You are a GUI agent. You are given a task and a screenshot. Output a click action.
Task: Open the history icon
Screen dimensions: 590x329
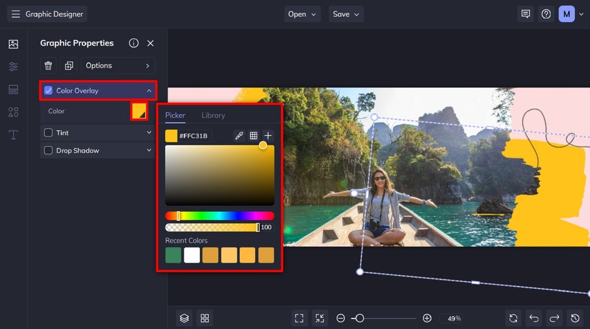tap(575, 318)
